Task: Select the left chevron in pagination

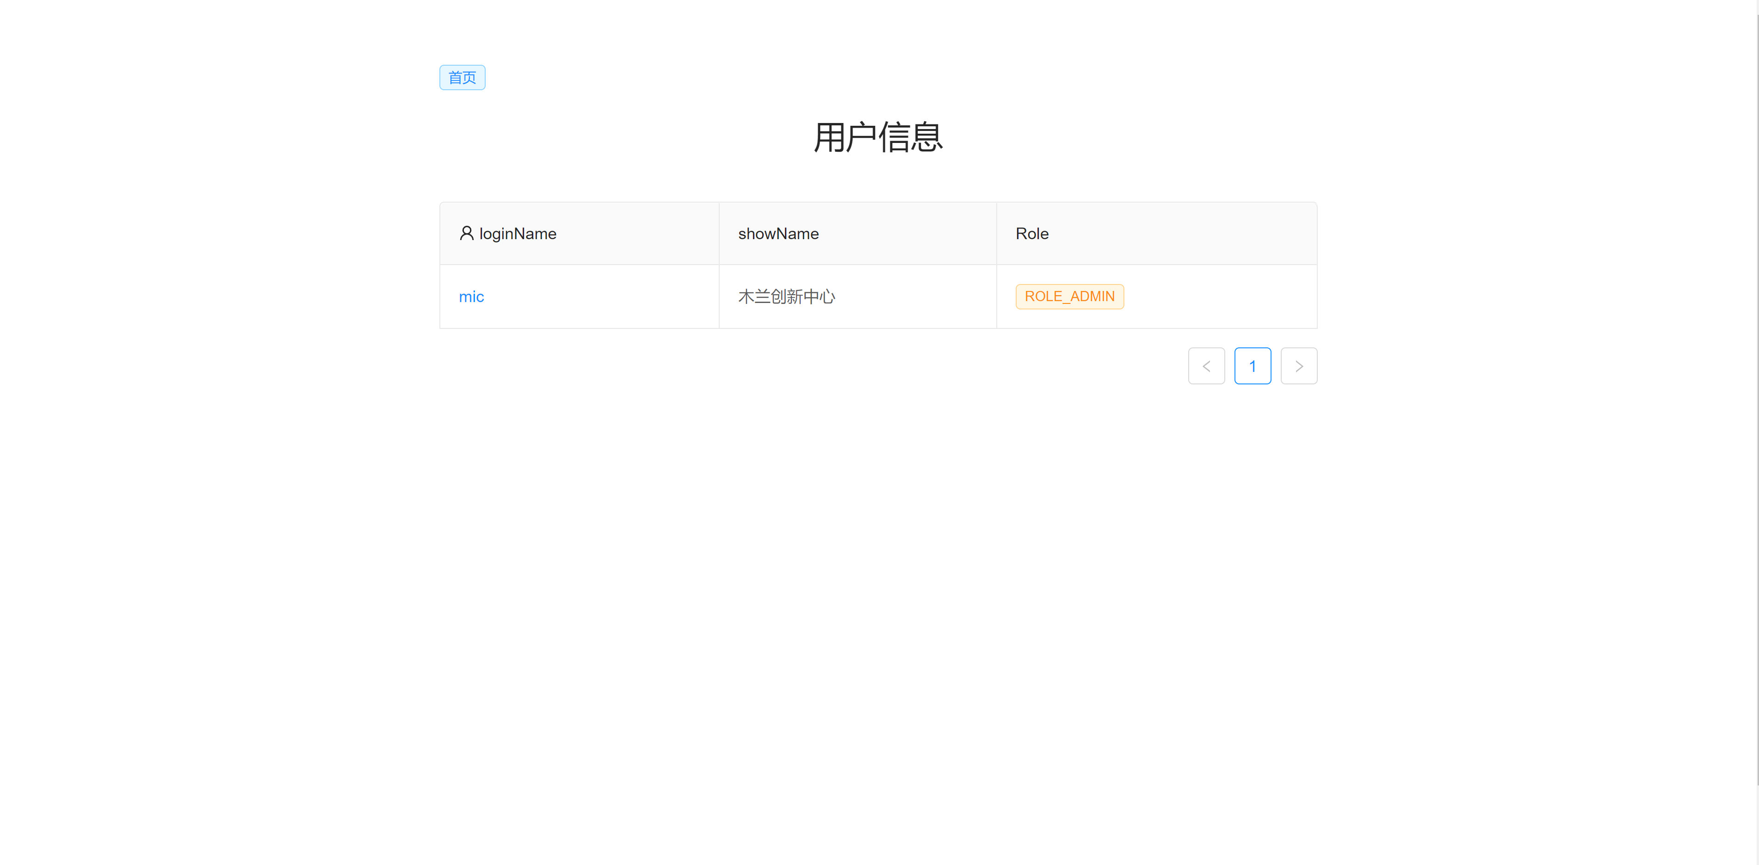Action: 1206,365
